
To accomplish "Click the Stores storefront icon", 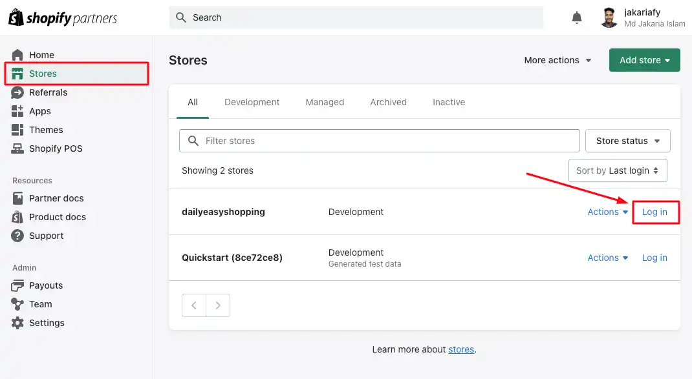I will (17, 74).
